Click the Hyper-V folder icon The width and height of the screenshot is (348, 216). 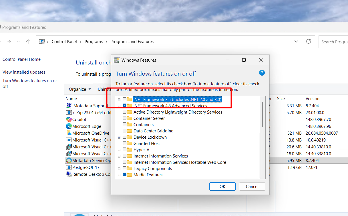(x=129, y=150)
